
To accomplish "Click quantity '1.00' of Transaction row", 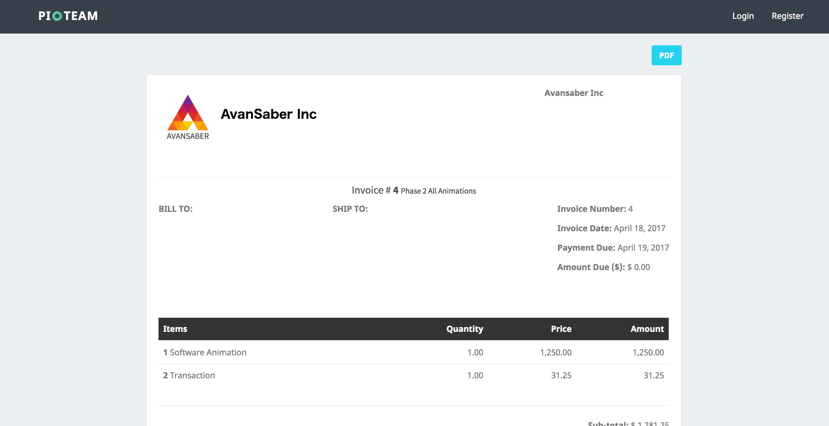I will (x=475, y=375).
